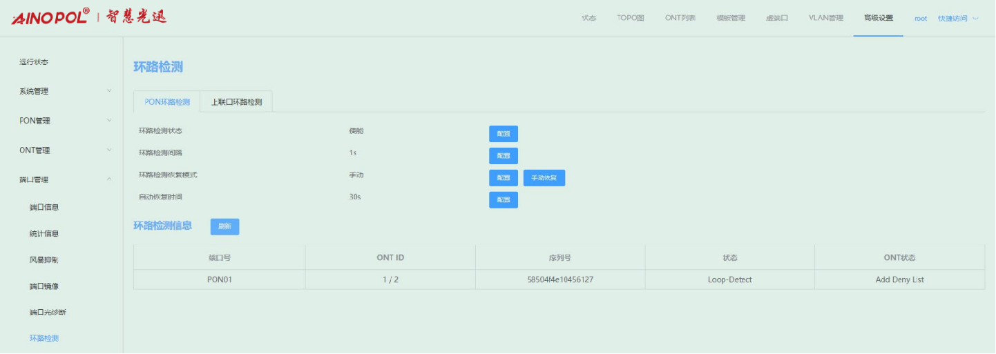Open the TOPO图 page in top navigation
The image size is (996, 354).
coord(630,18)
